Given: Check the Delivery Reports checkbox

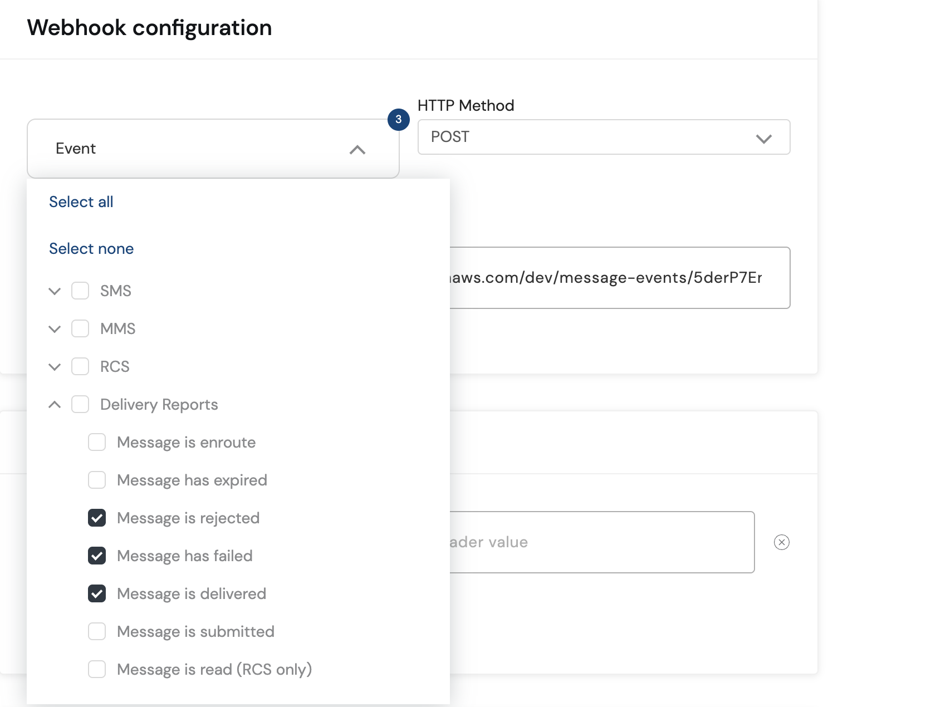Looking at the screenshot, I should pos(80,404).
